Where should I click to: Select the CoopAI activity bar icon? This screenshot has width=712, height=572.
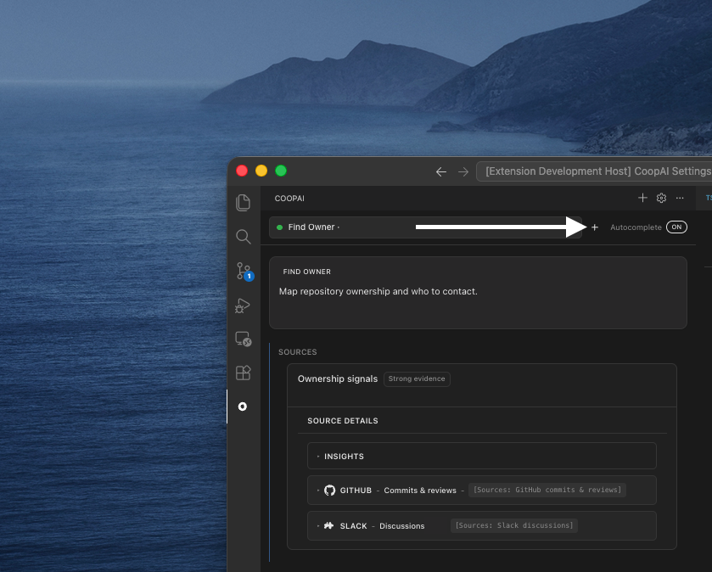[x=243, y=407]
